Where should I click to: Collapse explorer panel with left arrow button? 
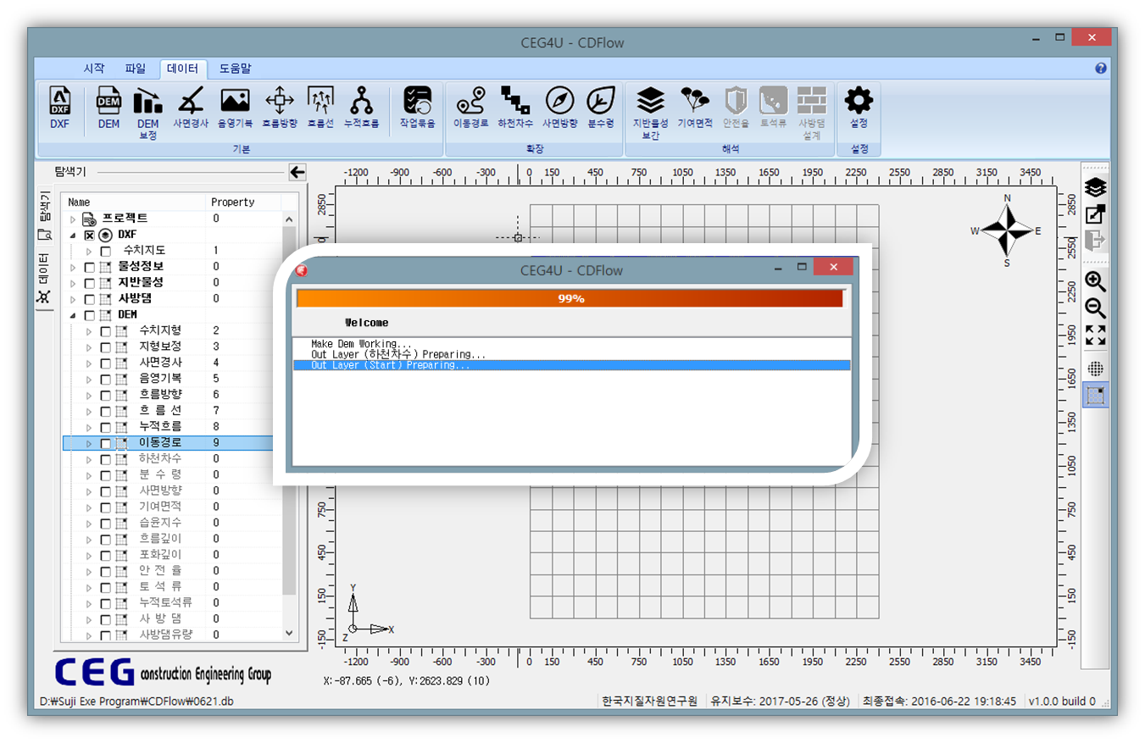297,172
